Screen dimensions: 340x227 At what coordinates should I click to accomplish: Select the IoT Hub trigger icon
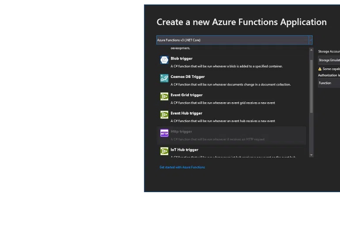point(164,151)
